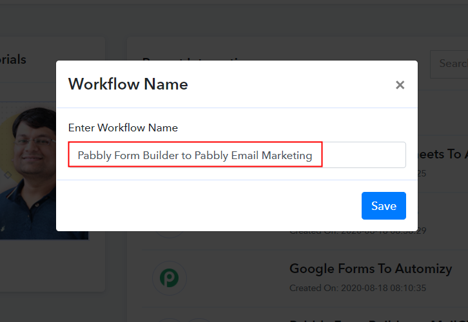Click the 'Enter Workflow Name' label
This screenshot has width=468, height=322.
click(123, 128)
